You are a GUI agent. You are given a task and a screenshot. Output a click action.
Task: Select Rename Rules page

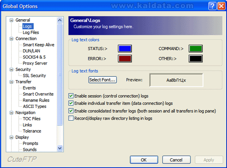(x=36, y=100)
